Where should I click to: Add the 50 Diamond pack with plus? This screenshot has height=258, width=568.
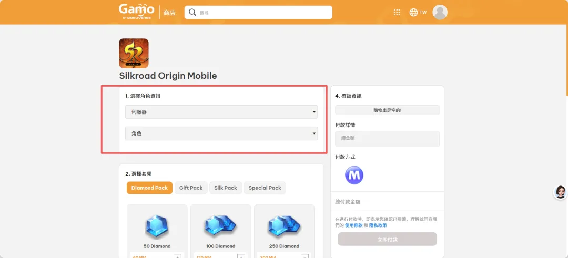pos(177,256)
